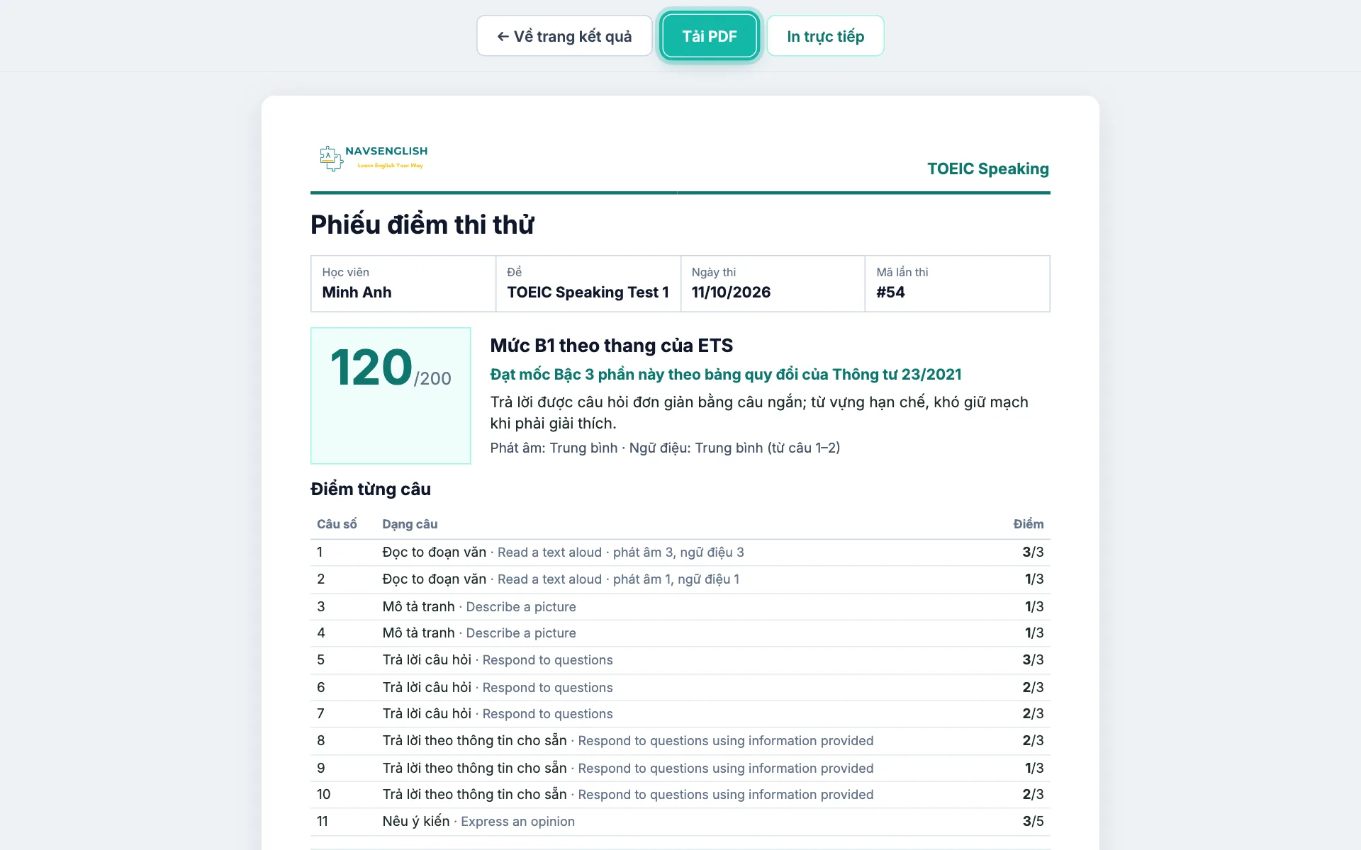This screenshot has height=850, width=1361.
Task: Select question 6 'Trả lời câu hỏi' row
Action: (x=680, y=688)
